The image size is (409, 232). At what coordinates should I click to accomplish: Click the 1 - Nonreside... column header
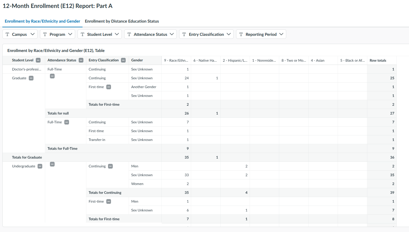pos(264,60)
